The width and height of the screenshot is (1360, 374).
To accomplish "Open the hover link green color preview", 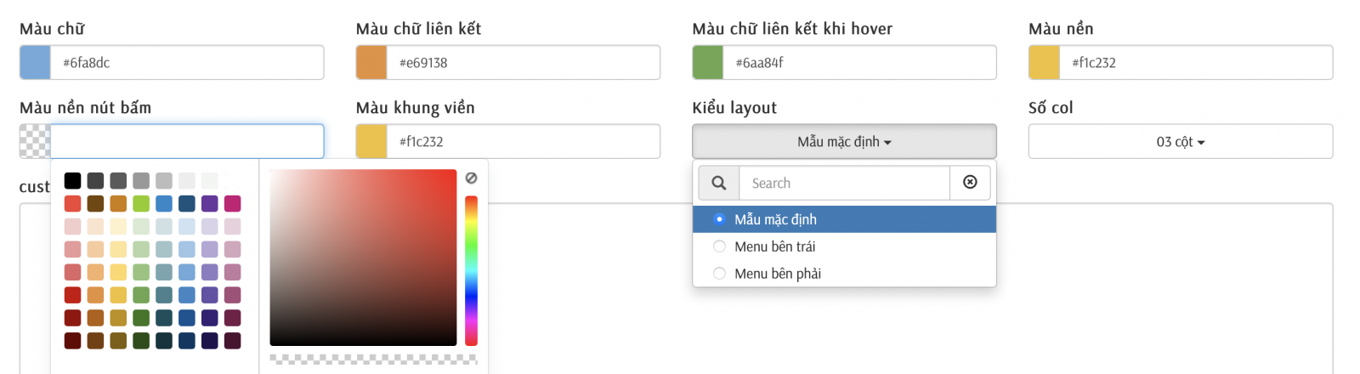I will (x=708, y=63).
